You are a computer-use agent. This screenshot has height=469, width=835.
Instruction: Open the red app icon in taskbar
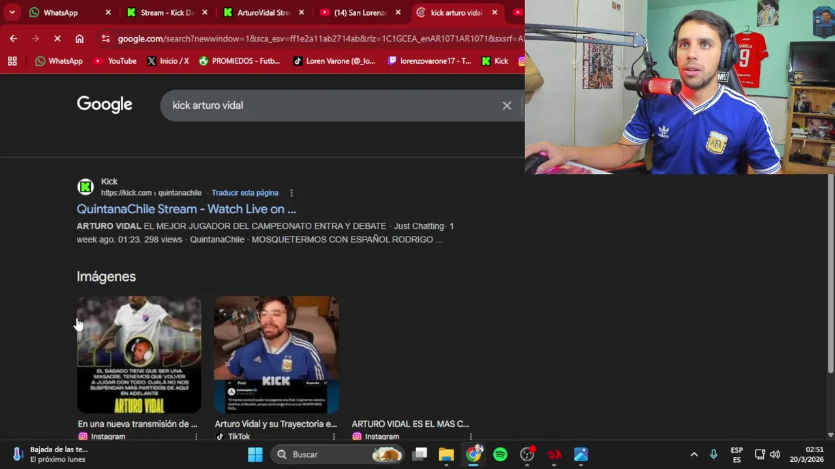tap(554, 454)
